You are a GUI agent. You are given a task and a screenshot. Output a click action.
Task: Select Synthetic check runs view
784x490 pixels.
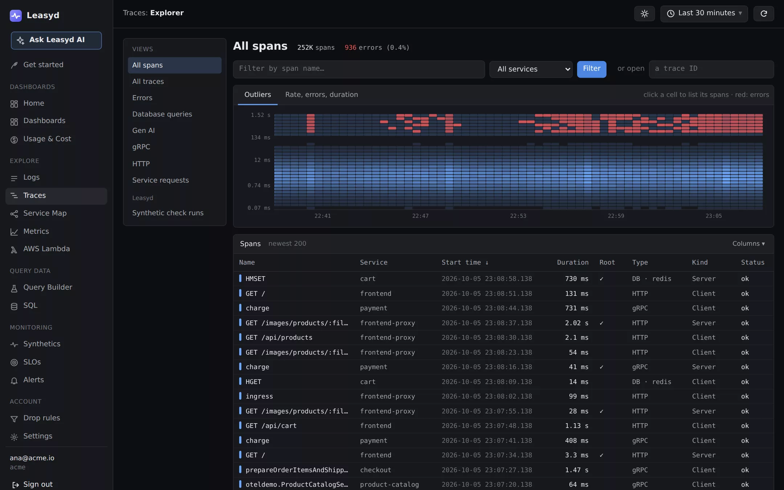click(175, 213)
